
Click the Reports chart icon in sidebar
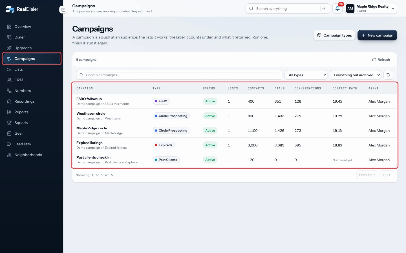pos(9,112)
